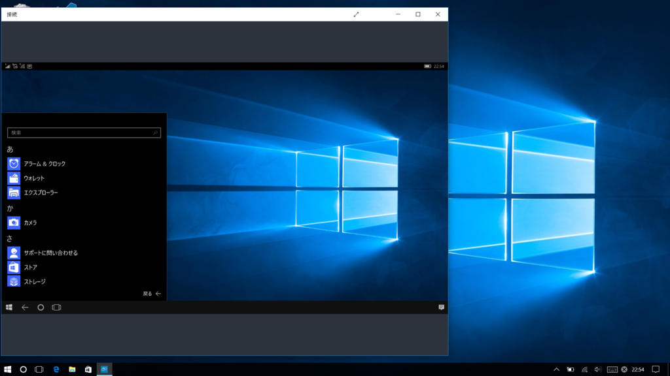Screen dimensions: 670x376
Task: Open the phone Task View icon
Action: 56,307
